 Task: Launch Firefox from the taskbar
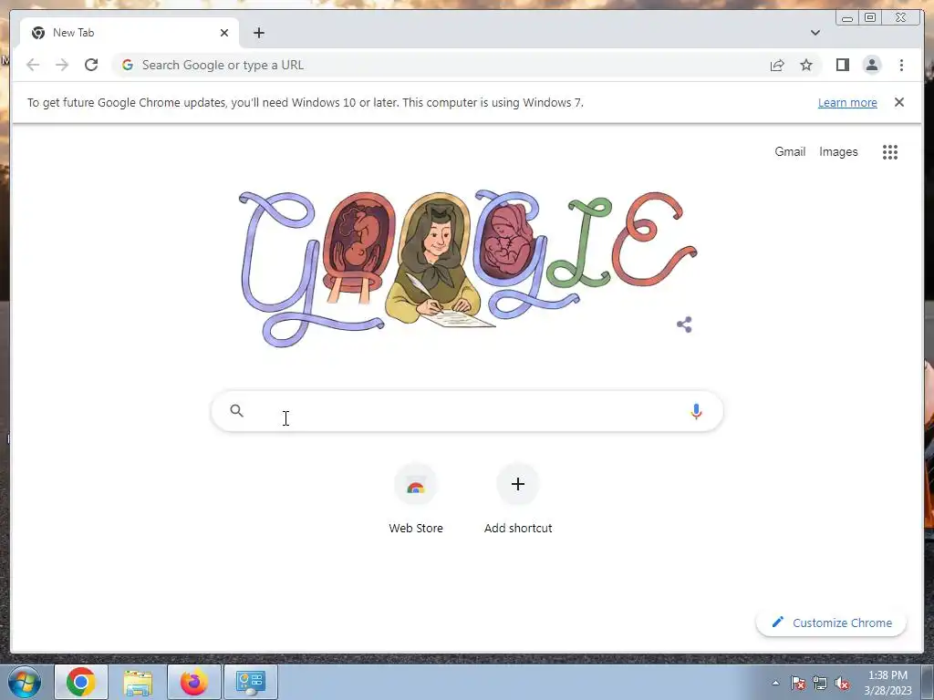pyautogui.click(x=194, y=682)
